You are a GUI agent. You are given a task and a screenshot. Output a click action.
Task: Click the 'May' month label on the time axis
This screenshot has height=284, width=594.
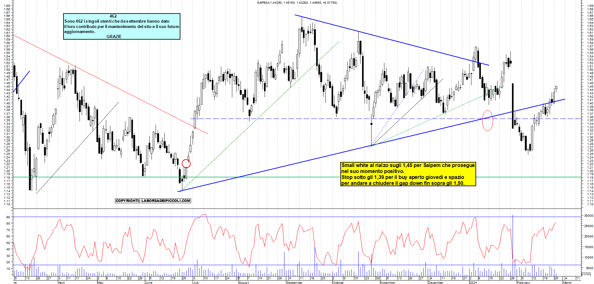(100, 282)
